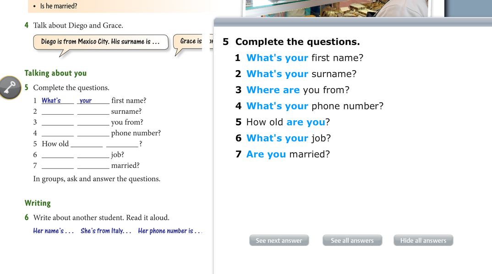
Task: Click the answer key icon
Action: [10, 88]
